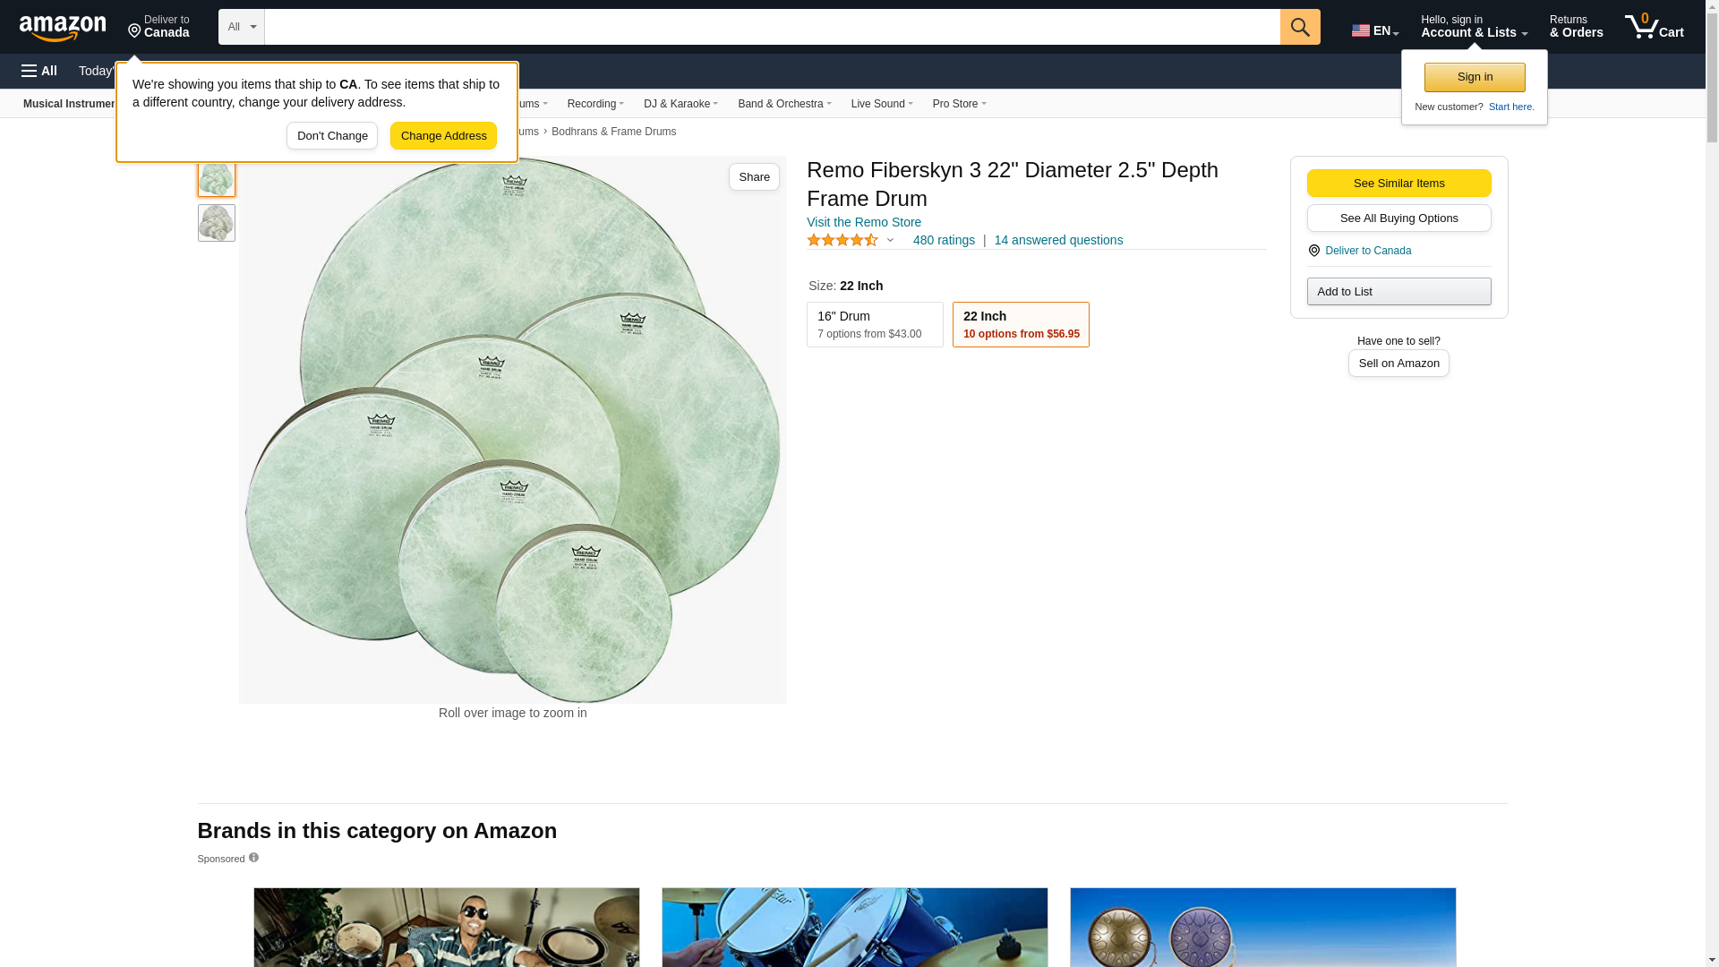1719x967 pixels.
Task: Open the search category All dropdown
Action: pyautogui.click(x=242, y=27)
